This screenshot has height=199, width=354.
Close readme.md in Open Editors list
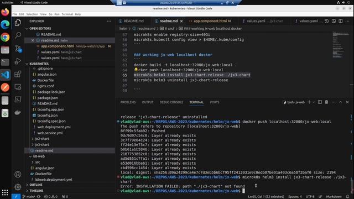[x=33, y=40]
